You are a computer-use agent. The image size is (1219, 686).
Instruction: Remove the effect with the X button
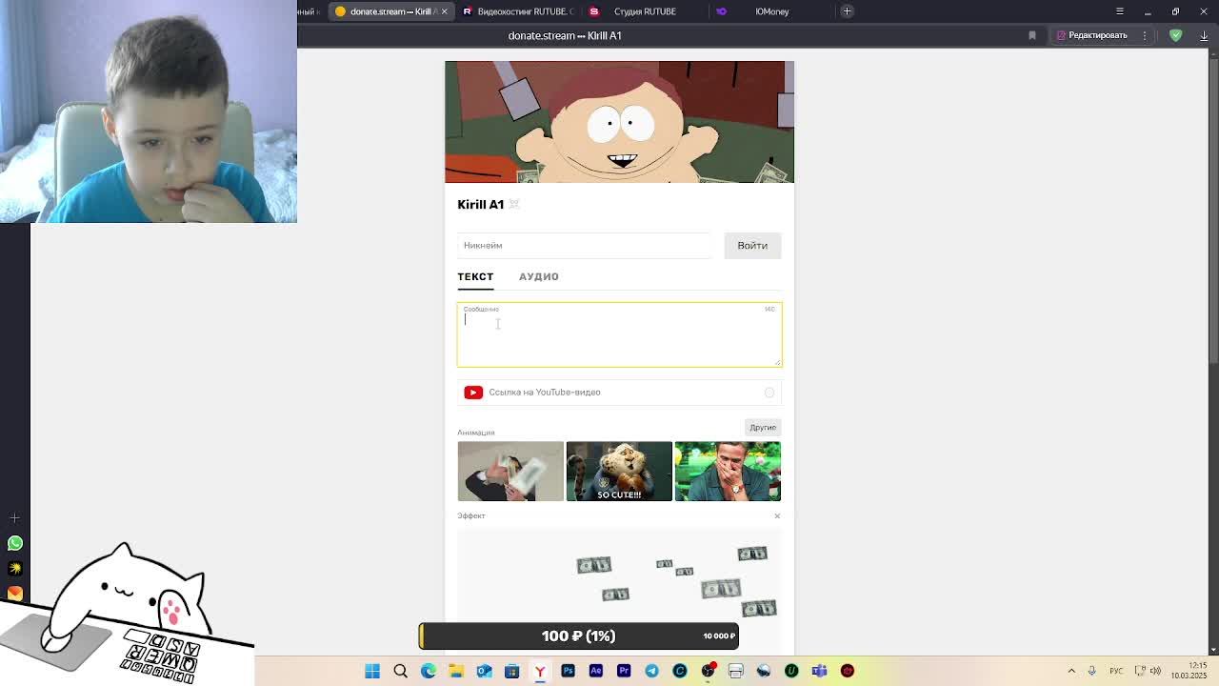(x=777, y=516)
